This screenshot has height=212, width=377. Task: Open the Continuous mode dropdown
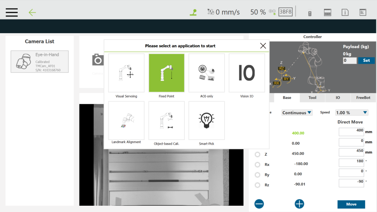coord(297,113)
